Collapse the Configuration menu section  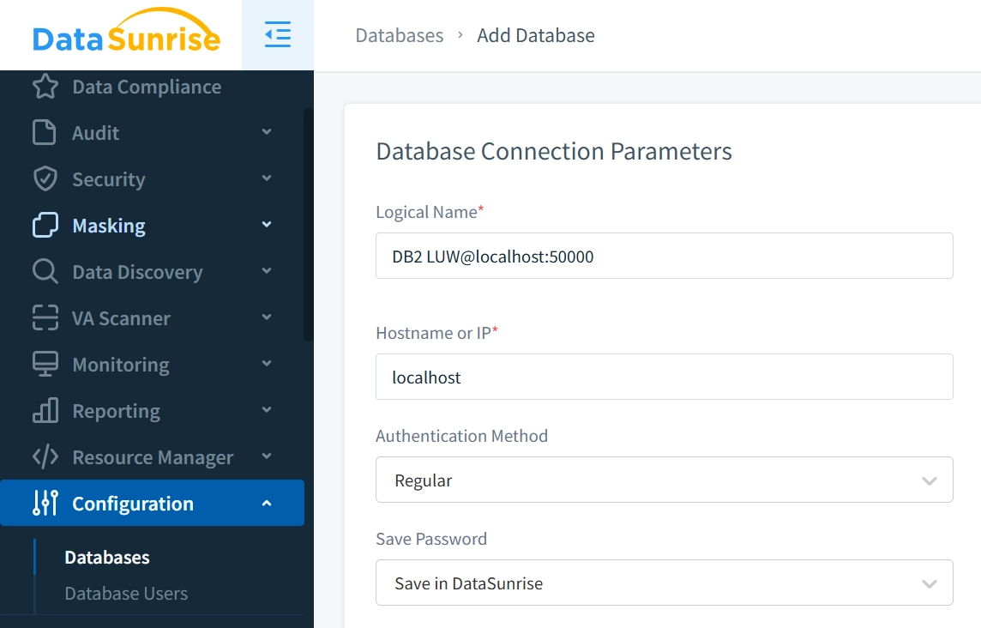tap(267, 504)
